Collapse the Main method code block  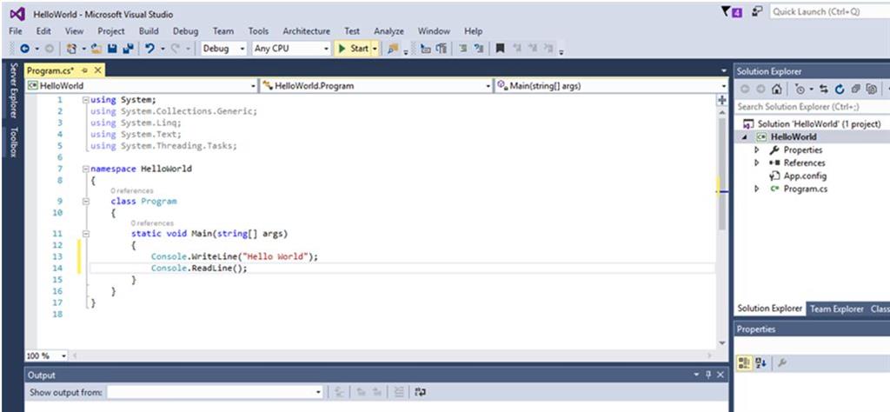click(86, 234)
